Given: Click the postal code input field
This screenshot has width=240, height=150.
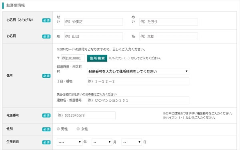Looking at the screenshot, I should 72,58.
